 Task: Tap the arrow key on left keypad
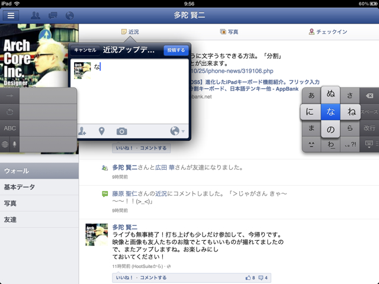tap(9, 96)
